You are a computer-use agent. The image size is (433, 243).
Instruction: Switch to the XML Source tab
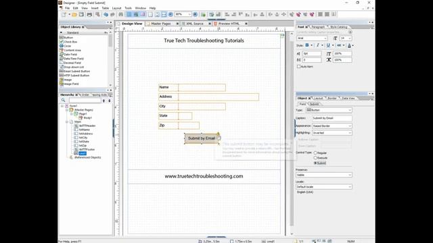point(194,24)
